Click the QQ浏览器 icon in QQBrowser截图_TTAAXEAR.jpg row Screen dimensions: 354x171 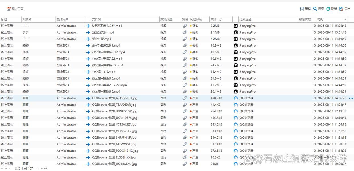236,105
